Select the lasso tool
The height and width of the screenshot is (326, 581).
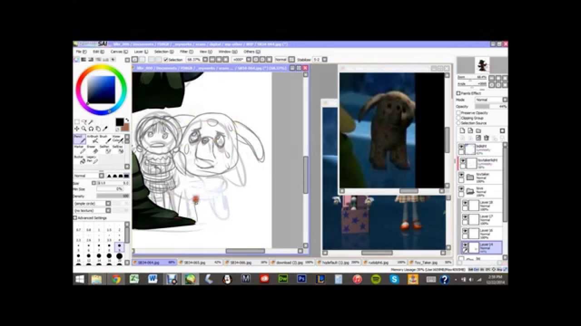pyautogui.click(x=84, y=122)
